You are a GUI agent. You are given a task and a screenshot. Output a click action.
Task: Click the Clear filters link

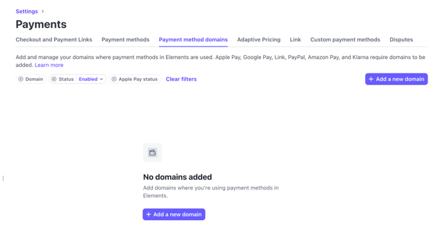coord(181,79)
